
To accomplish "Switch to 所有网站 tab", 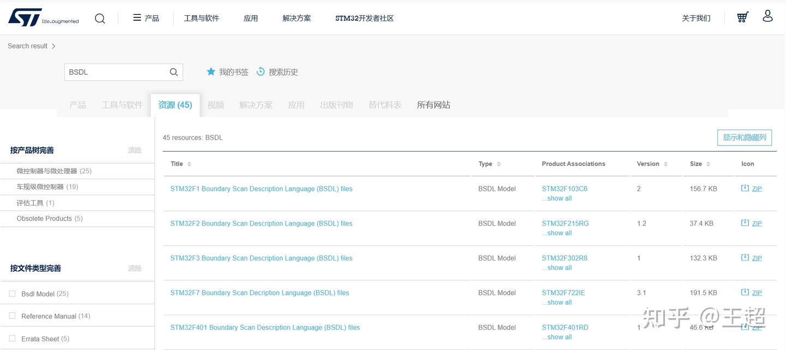I will 433,105.
